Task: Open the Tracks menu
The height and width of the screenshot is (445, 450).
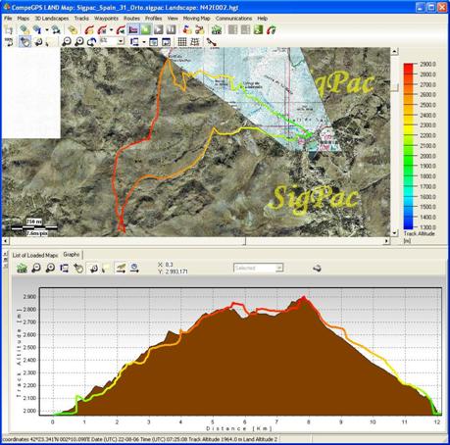Action: [x=81, y=19]
